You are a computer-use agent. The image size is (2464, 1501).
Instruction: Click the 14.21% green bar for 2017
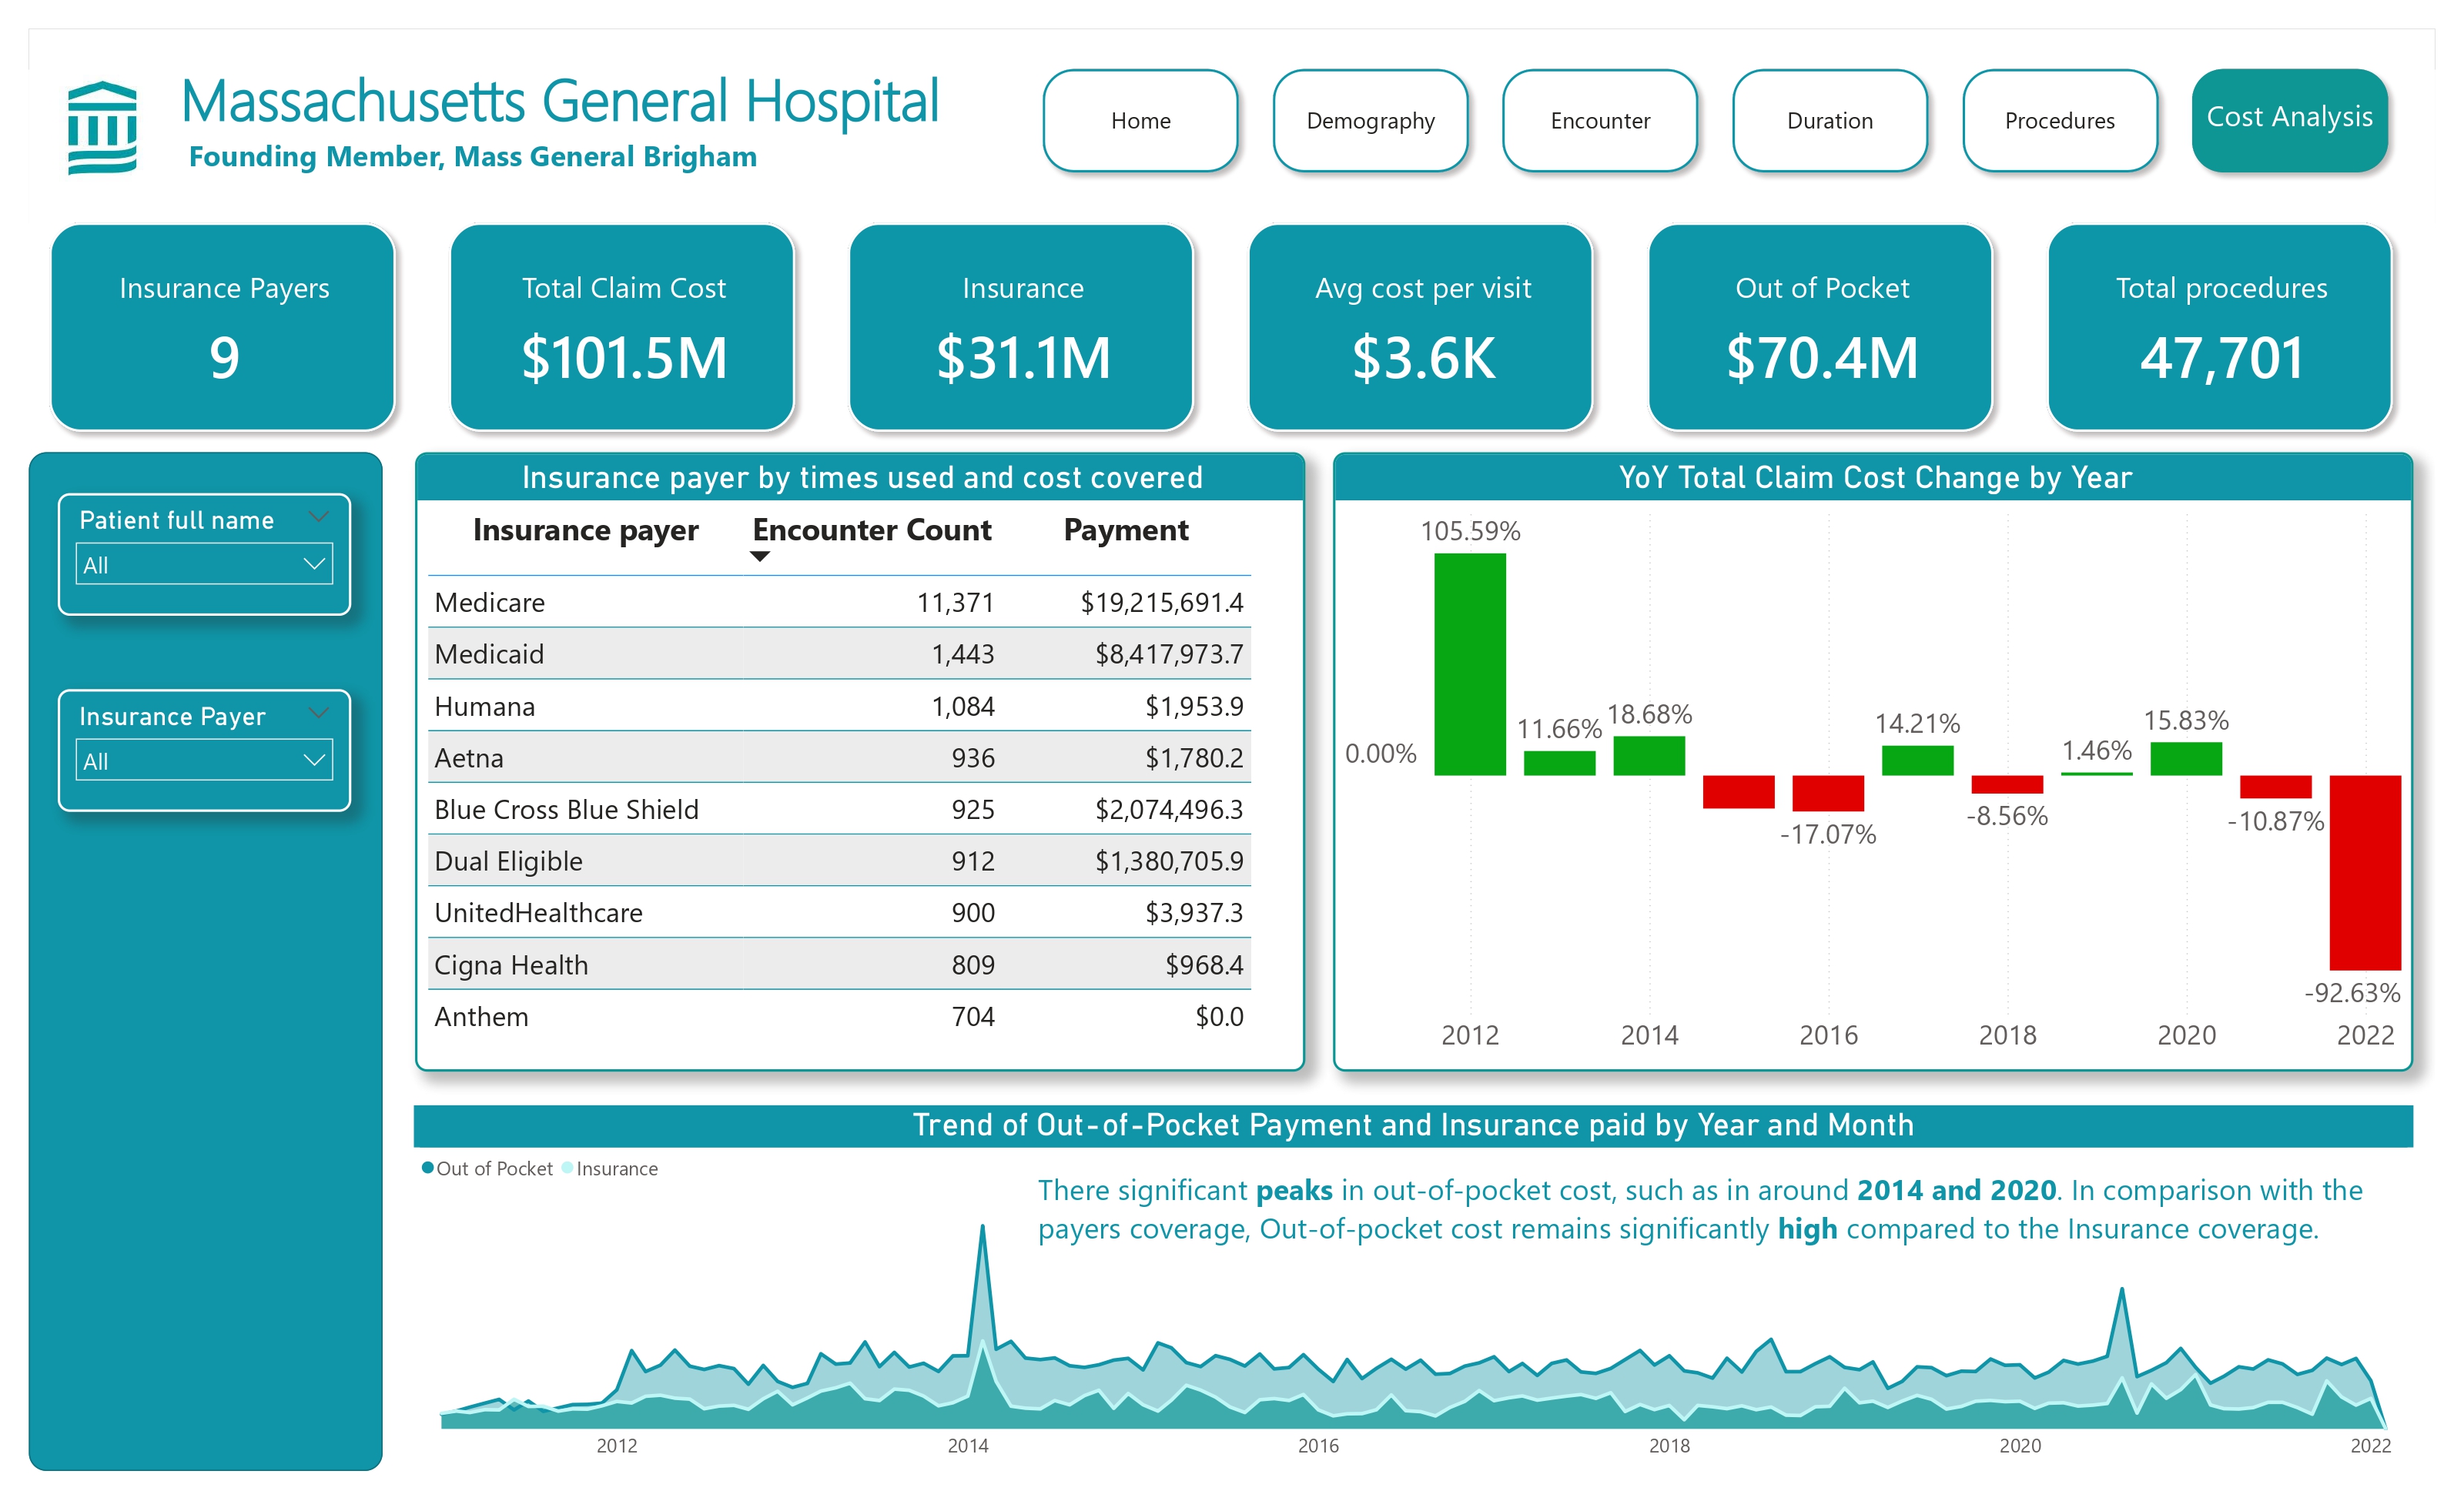(1917, 761)
